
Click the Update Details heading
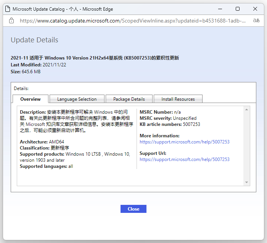coord(34,40)
